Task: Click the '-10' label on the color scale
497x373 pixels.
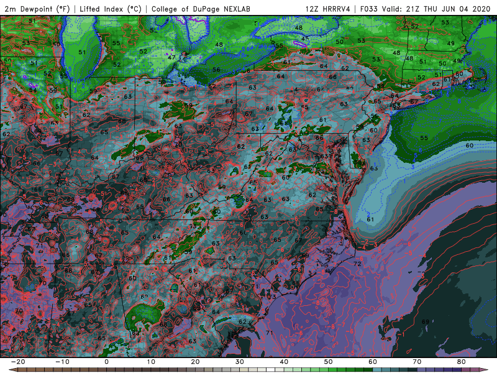Action: (x=62, y=362)
